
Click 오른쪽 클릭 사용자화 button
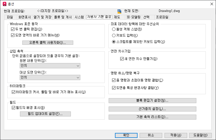[x=48, y=43]
